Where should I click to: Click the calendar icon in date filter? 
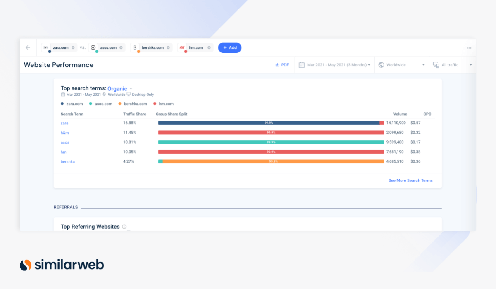tap(302, 65)
